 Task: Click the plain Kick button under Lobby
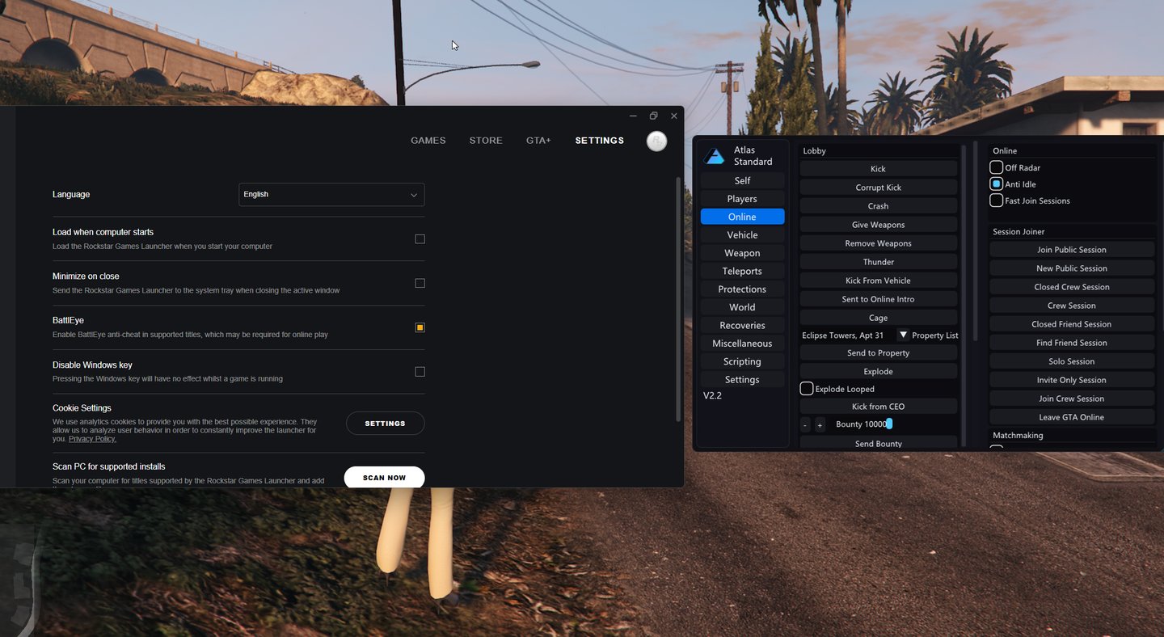click(878, 169)
